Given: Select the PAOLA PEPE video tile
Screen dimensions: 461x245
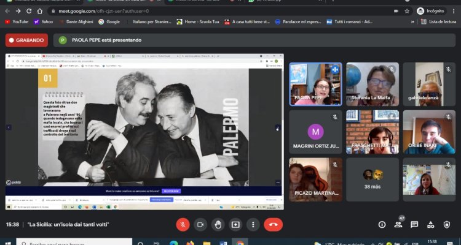Looking at the screenshot, I should (315, 84).
